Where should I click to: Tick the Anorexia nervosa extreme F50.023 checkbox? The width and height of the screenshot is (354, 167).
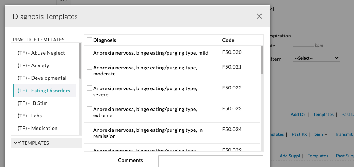[90, 109]
